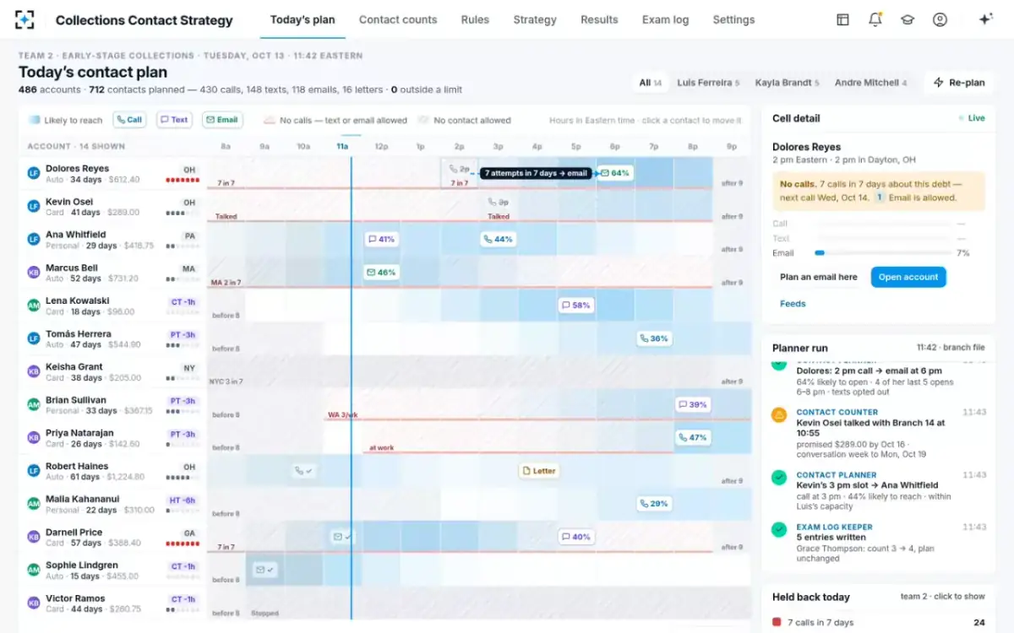Toggle the Text channel filter
The height and width of the screenshot is (633, 1014).
175,120
